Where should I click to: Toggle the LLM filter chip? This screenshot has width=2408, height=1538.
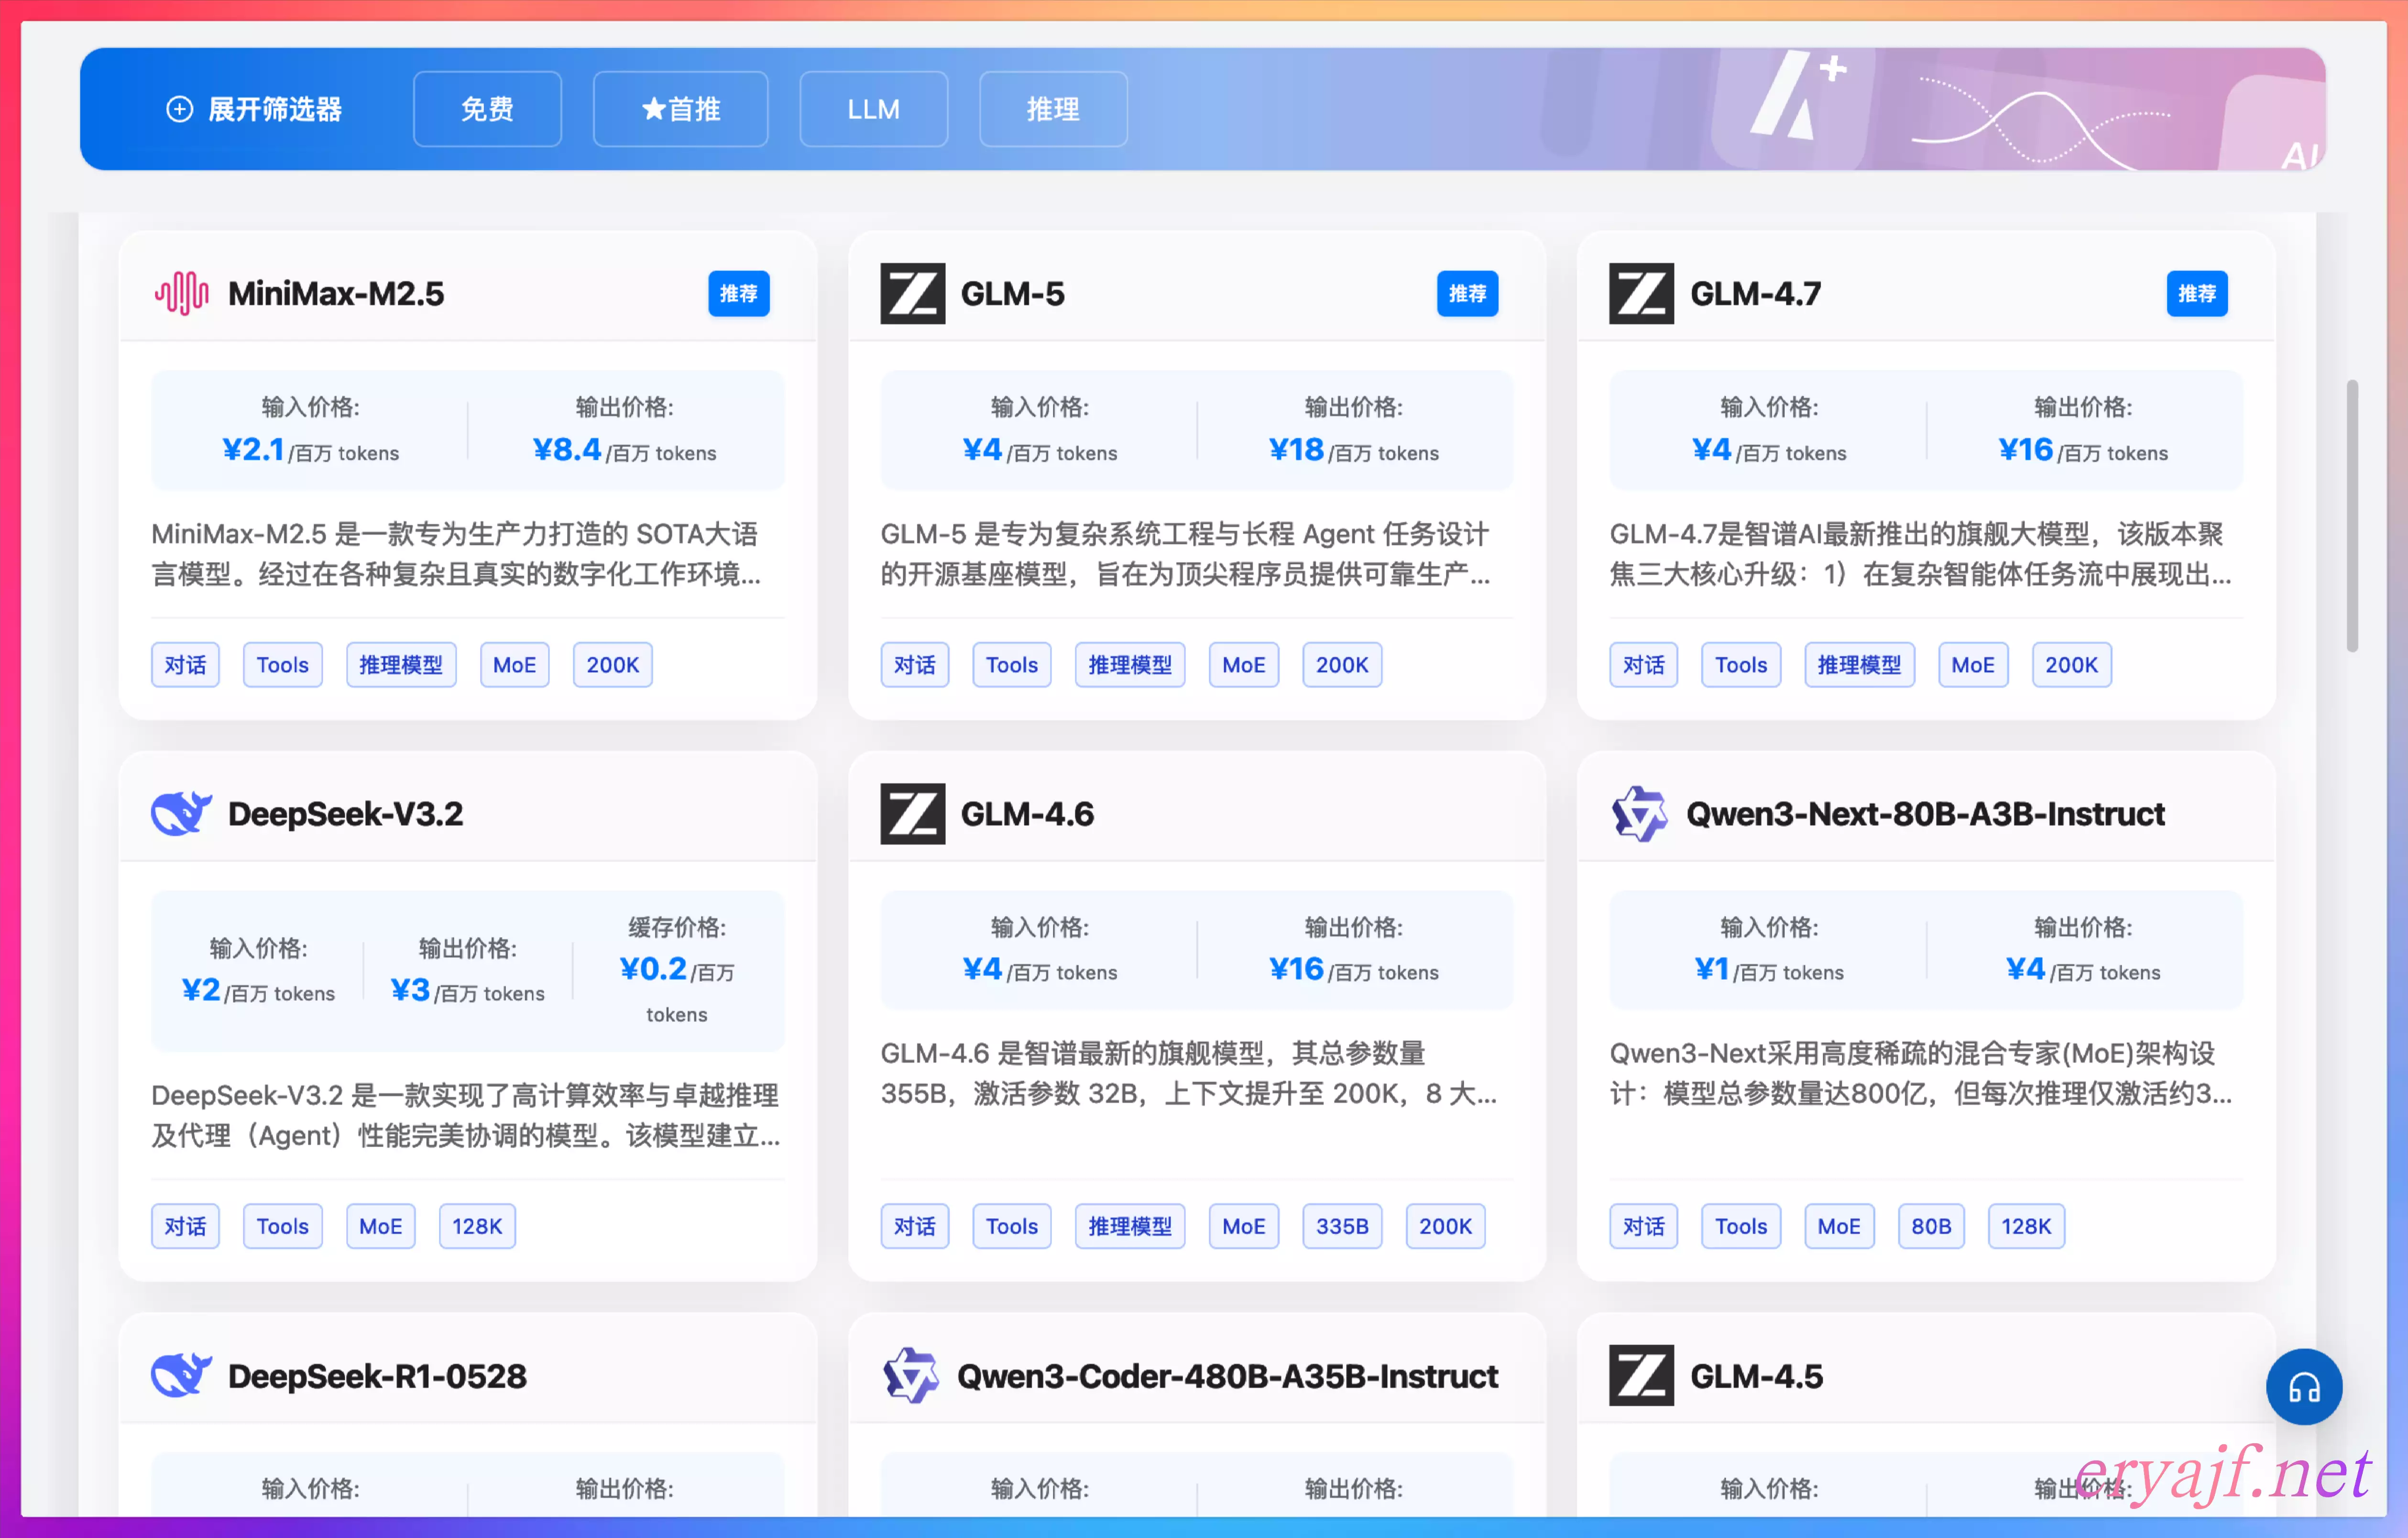tap(873, 109)
